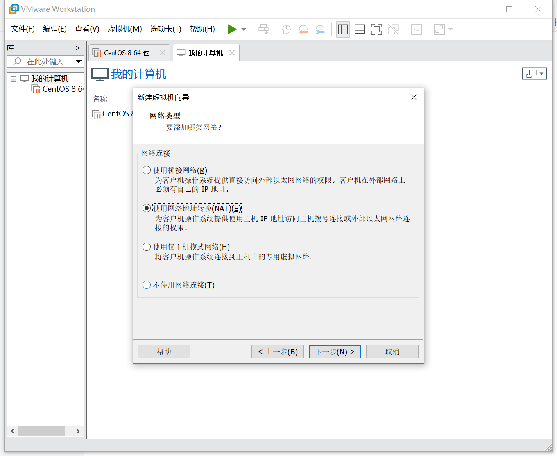Screen dimensions: 557x456
Task: Open the power options dropdown arrow
Action: pyautogui.click(x=244, y=29)
